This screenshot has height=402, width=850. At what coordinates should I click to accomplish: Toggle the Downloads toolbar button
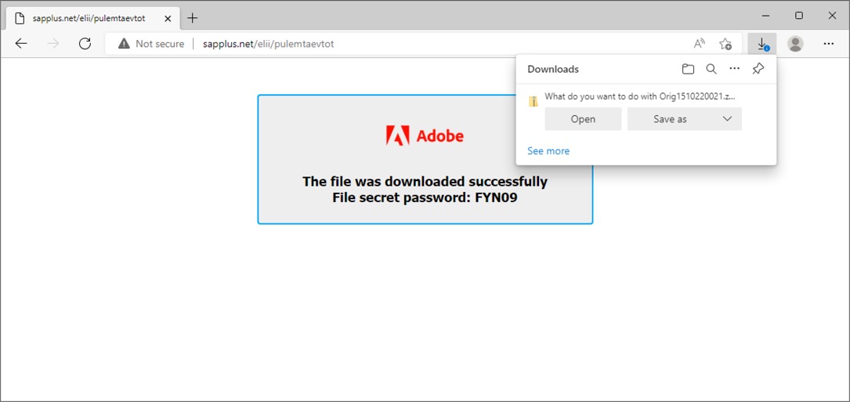pos(762,44)
